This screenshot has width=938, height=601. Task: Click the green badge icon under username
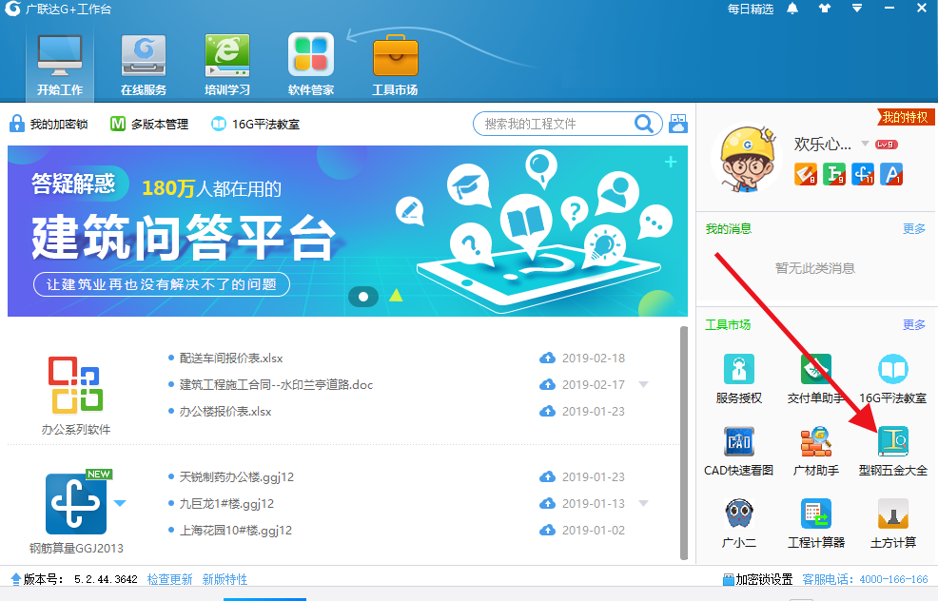(834, 174)
